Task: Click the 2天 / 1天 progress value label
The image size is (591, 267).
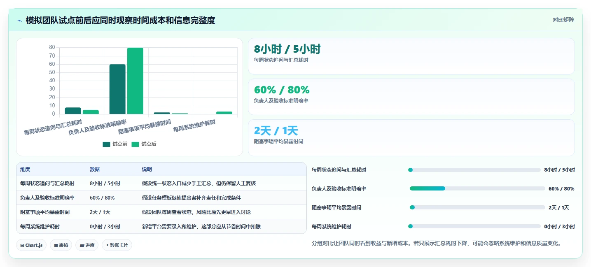Action: (559, 207)
